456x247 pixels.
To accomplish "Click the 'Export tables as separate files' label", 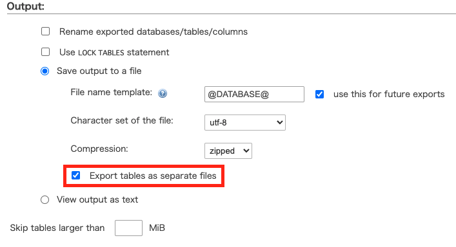I will 153,176.
